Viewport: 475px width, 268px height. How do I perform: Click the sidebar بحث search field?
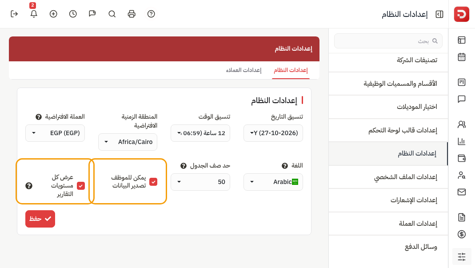[x=388, y=41]
